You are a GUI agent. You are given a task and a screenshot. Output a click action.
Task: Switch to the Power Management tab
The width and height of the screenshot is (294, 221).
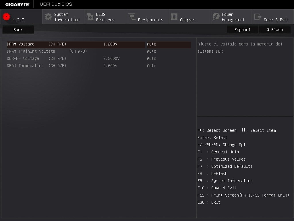(x=231, y=17)
